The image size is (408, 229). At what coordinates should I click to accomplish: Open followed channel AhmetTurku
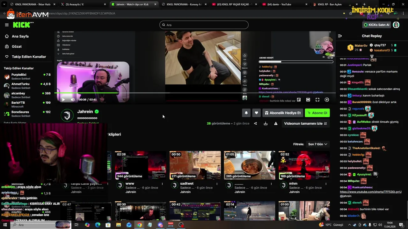tap(27, 86)
